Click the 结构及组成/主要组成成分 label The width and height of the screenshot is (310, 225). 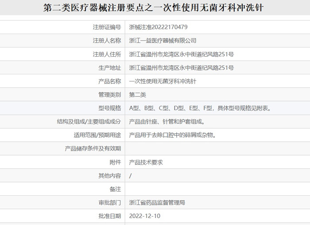pyautogui.click(x=89, y=121)
